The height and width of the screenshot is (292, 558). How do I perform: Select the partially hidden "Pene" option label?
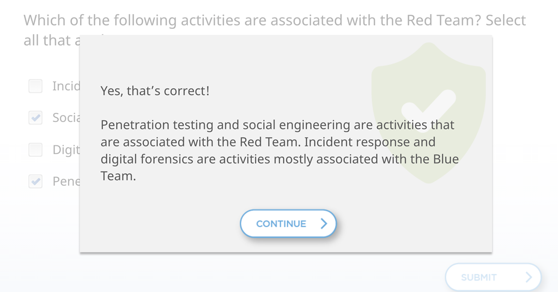pyautogui.click(x=66, y=181)
